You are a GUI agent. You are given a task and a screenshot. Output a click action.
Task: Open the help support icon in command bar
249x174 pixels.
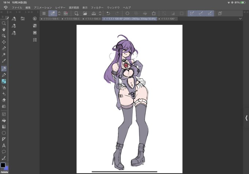220,13
